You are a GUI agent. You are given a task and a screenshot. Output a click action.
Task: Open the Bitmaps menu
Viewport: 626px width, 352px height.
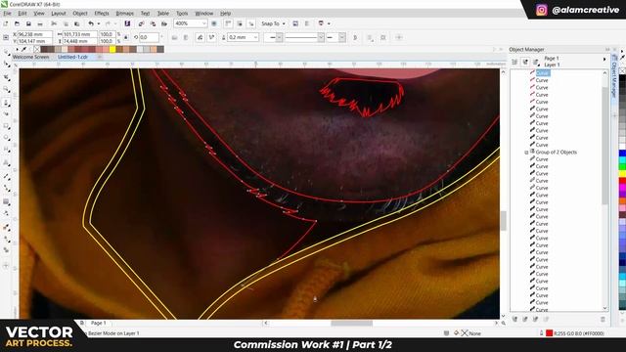124,13
